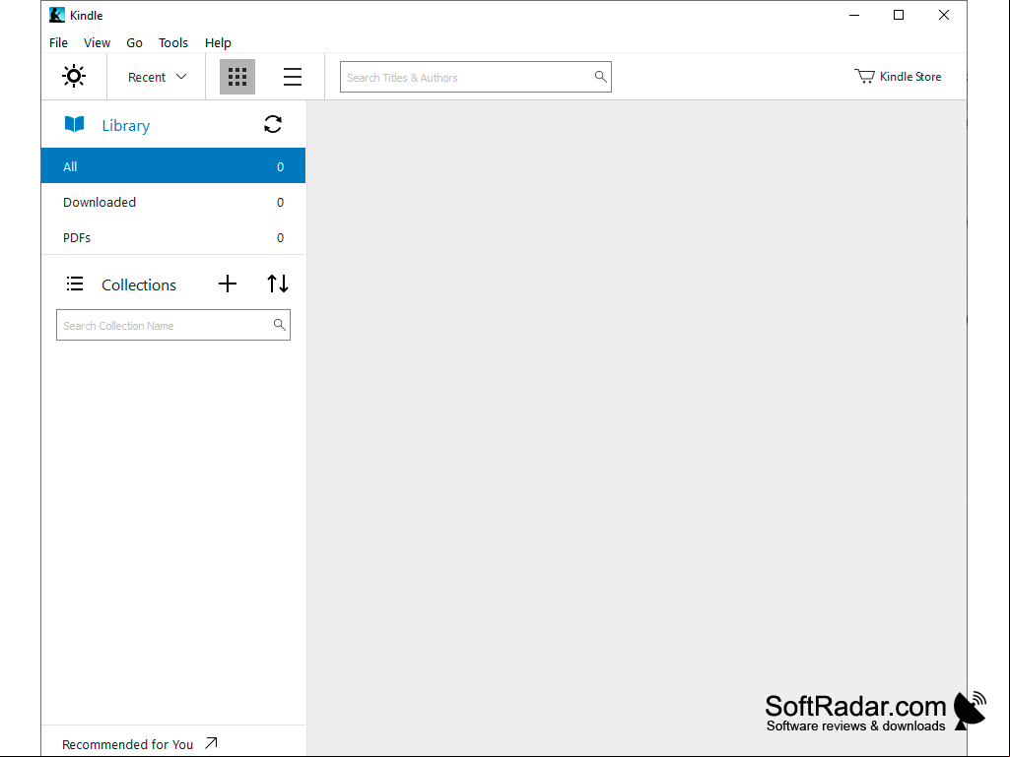Minimize the Kindle window
Viewport: 1010px width, 757px height.
coord(854,15)
